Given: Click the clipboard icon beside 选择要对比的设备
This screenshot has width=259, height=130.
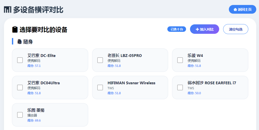Looking at the screenshot, I should tap(15, 30).
